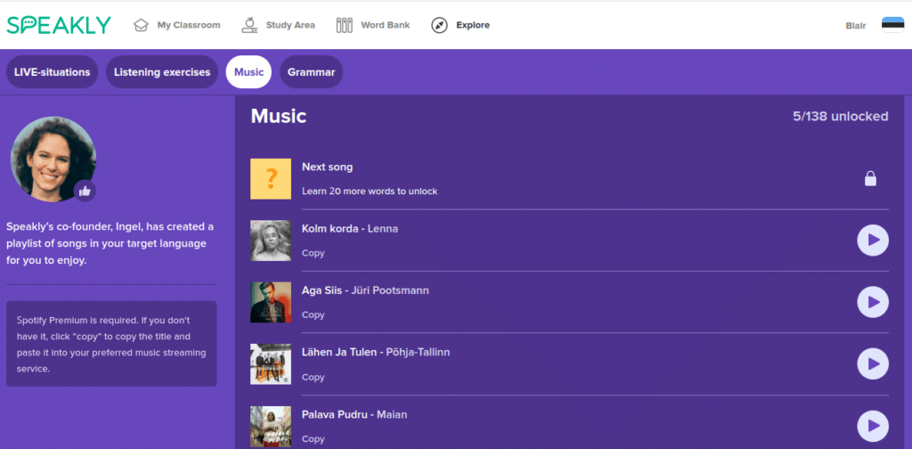Image resolution: width=912 pixels, height=449 pixels.
Task: Click the Explore compass icon
Action: (x=439, y=25)
